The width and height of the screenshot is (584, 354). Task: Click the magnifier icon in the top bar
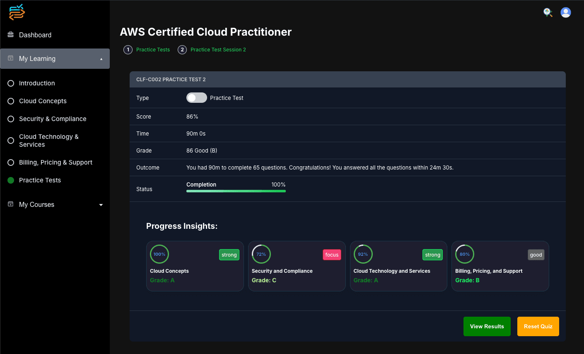click(548, 12)
